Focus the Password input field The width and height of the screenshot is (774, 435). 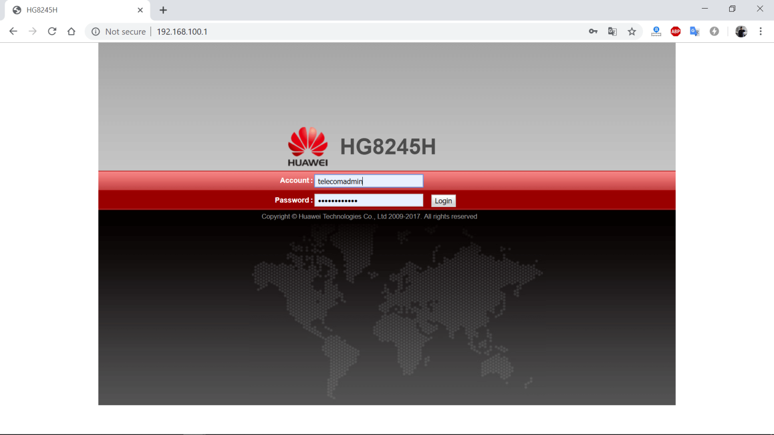tap(369, 200)
